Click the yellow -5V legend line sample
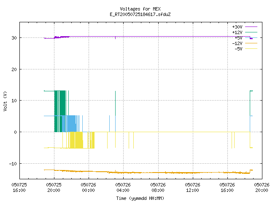The image size is (270, 202). [251, 49]
